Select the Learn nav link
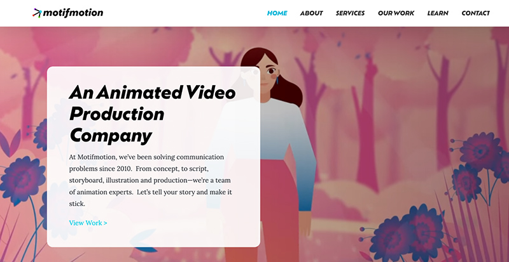 (x=438, y=13)
